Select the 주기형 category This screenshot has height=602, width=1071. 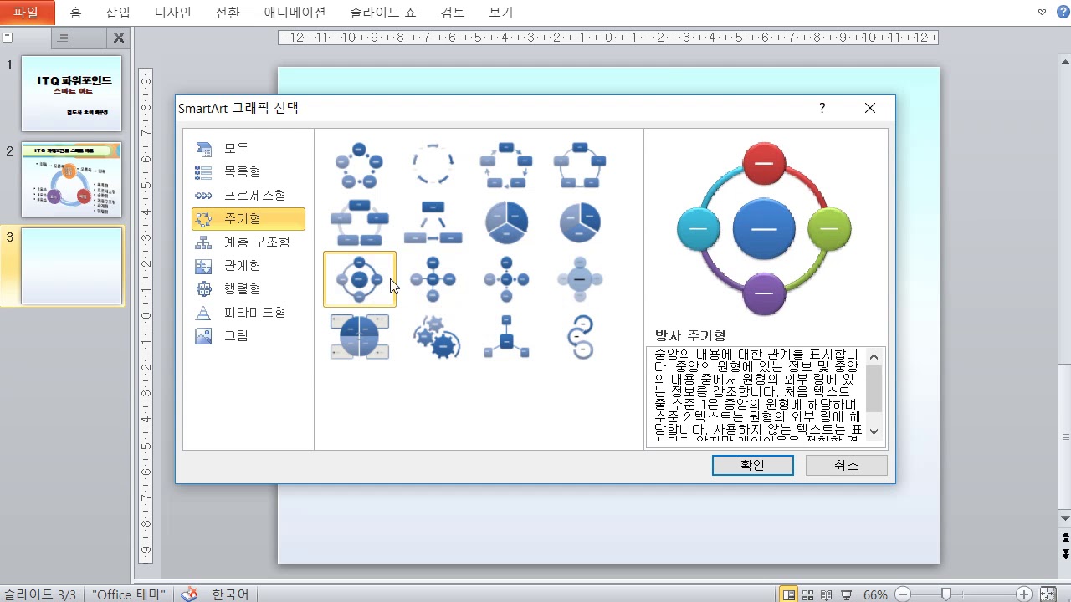tap(248, 219)
